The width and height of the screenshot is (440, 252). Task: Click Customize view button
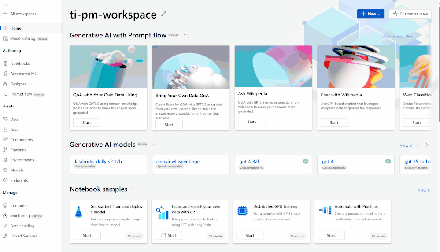pos(410,14)
